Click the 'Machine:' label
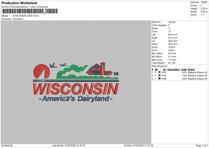Viewport: 209px width, 148px height. 156,22
